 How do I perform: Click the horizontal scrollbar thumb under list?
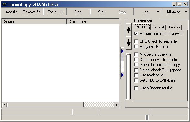(x=45, y=105)
